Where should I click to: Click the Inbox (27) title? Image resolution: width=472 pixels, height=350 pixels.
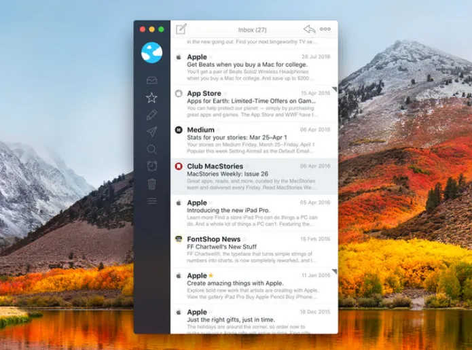pos(252,30)
